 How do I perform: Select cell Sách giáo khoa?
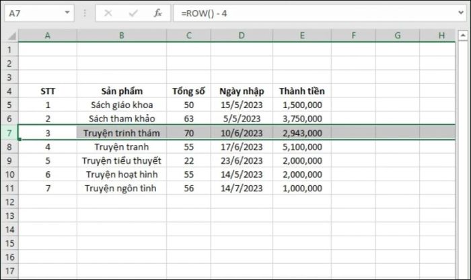pos(121,105)
